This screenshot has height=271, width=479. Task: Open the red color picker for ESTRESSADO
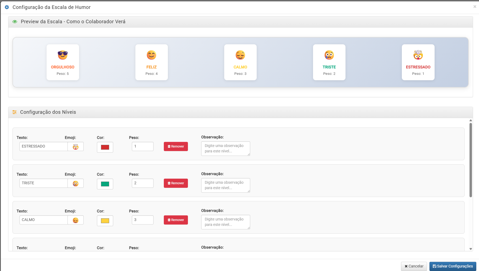pyautogui.click(x=105, y=147)
